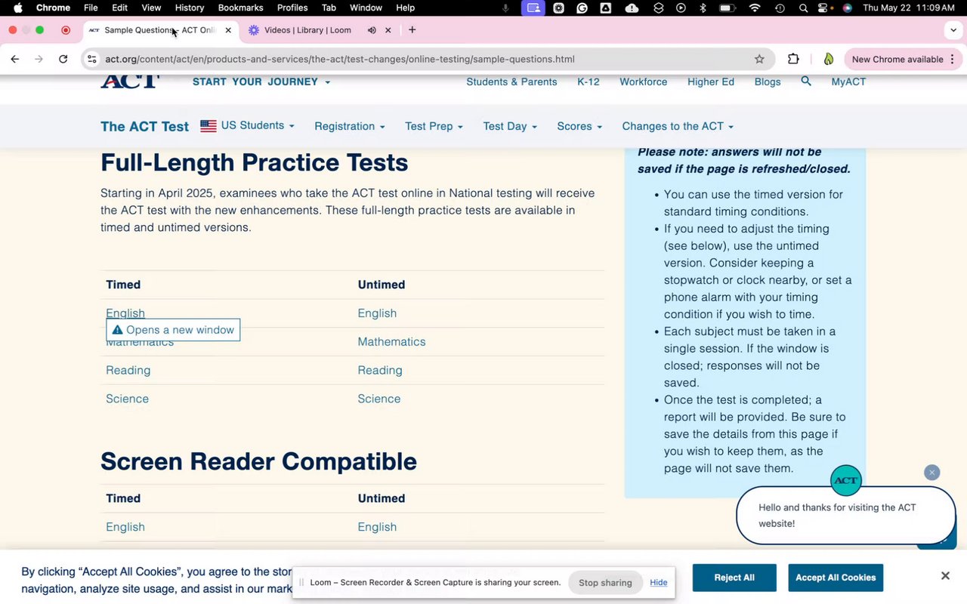The image size is (967, 604).
Task: Open Screen Reader Compatible Untimed English link
Action: coord(377,527)
